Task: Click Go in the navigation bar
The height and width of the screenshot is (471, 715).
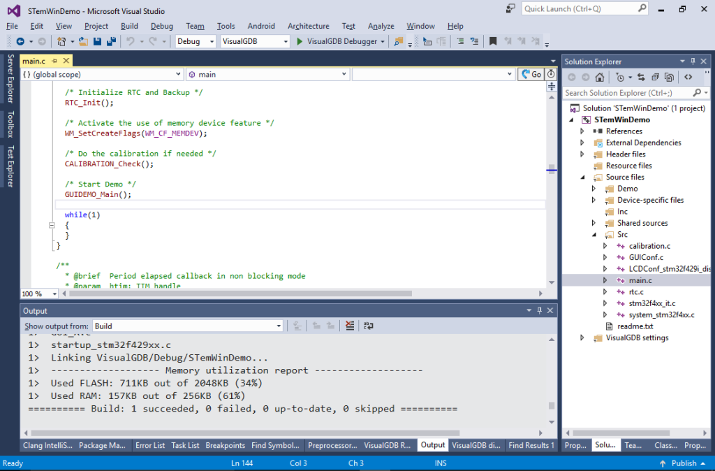Action: click(534, 73)
